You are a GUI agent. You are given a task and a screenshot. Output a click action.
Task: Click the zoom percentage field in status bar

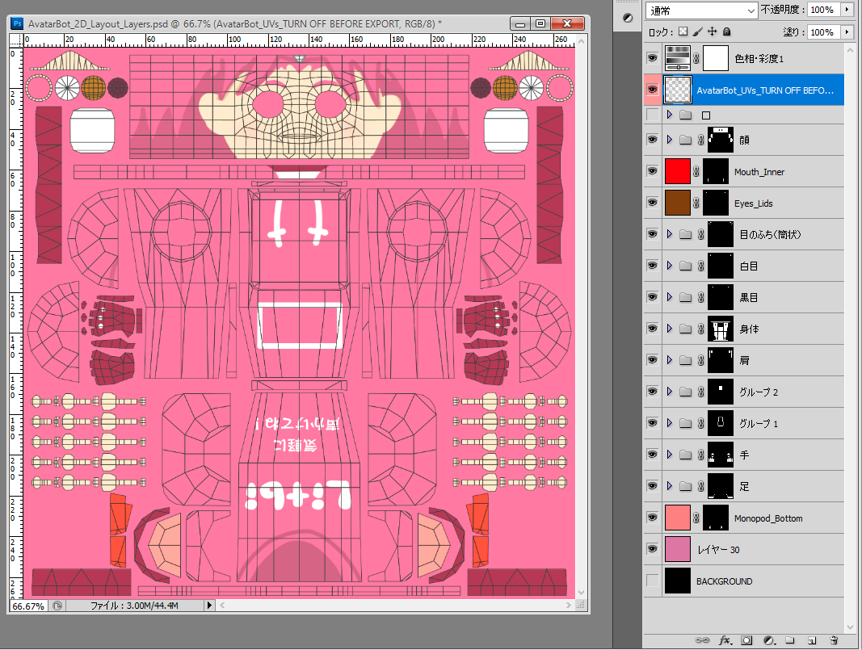click(28, 606)
